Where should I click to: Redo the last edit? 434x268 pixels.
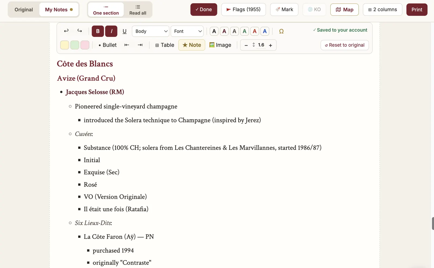79,31
